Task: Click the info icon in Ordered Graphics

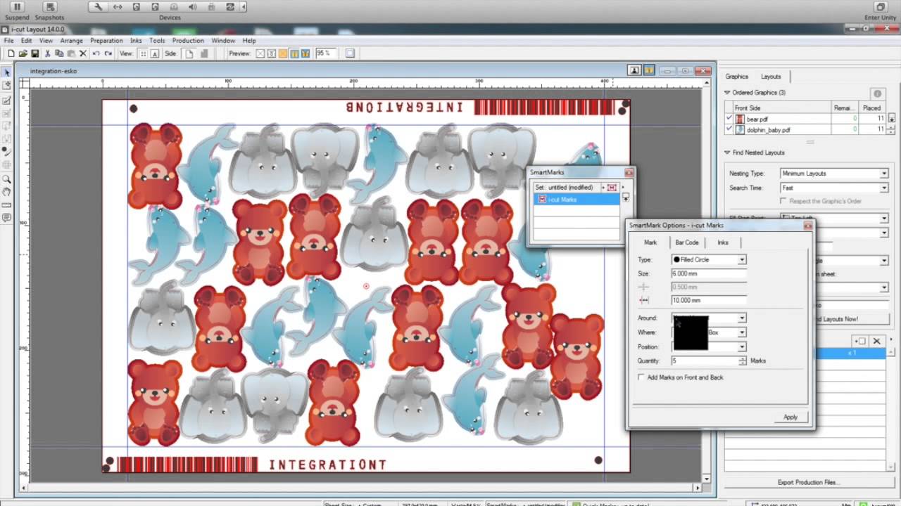Action: (x=877, y=93)
